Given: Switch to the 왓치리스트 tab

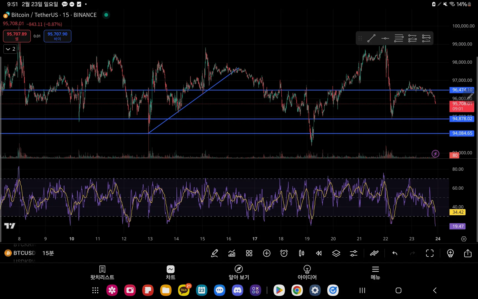Looking at the screenshot, I should [102, 273].
